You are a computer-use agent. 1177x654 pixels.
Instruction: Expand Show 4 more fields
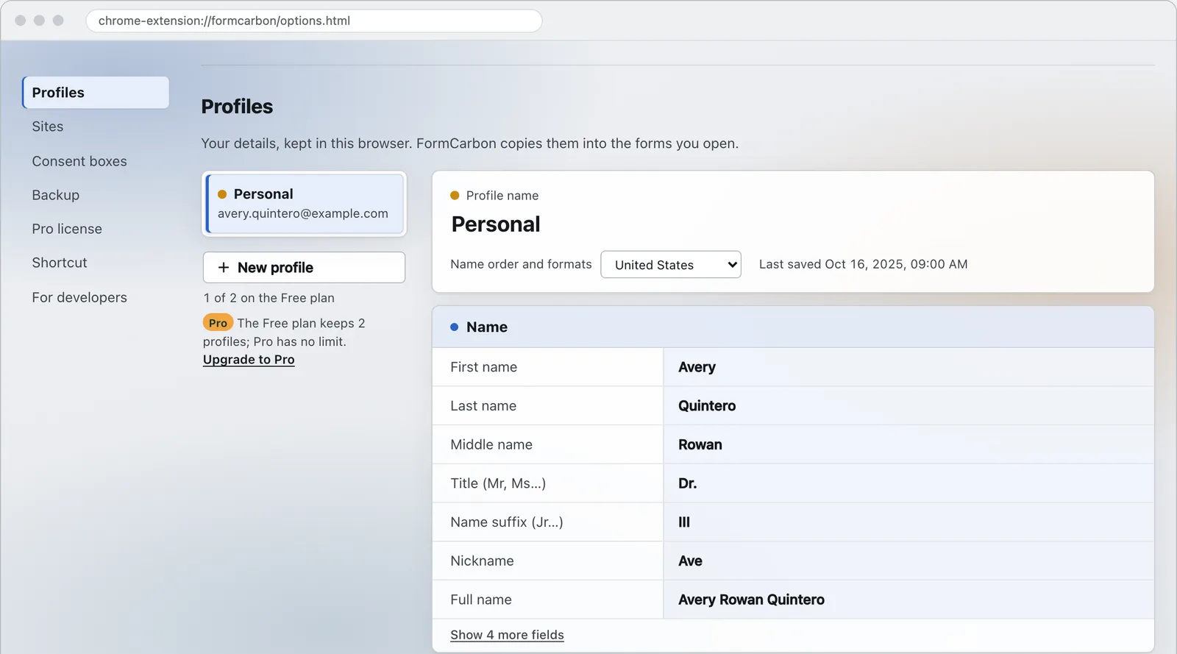coord(507,635)
